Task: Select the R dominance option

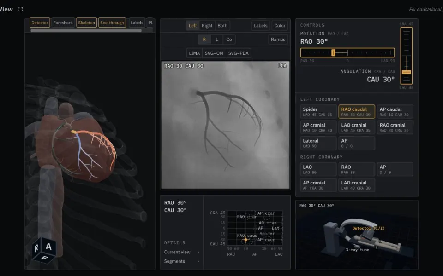Action: click(x=204, y=40)
